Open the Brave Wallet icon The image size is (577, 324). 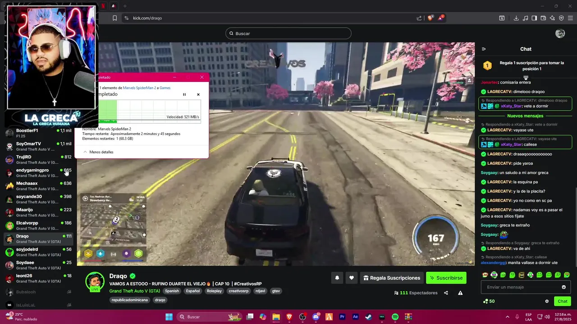543,18
